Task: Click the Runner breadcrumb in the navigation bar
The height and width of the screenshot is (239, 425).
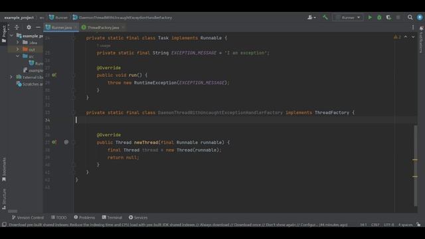Action: pos(58,18)
